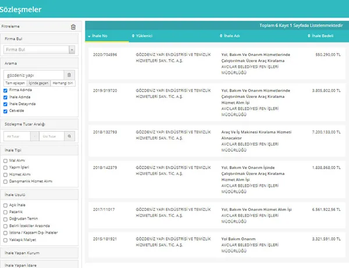This screenshot has height=268, width=349.
Task: Open the Firma Bul dropdown arrow
Action: coord(72,50)
